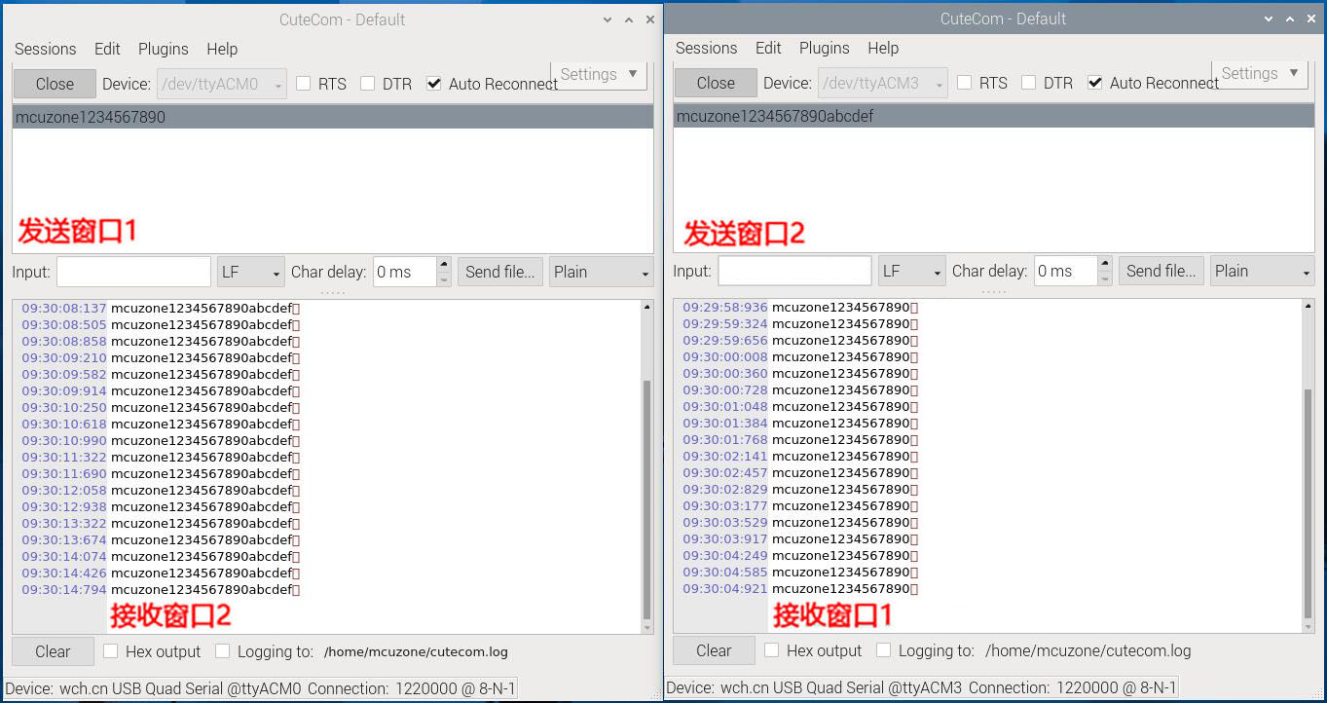This screenshot has height=703, width=1327.
Task: Expand Settings panel in right window
Action: 1260,74
